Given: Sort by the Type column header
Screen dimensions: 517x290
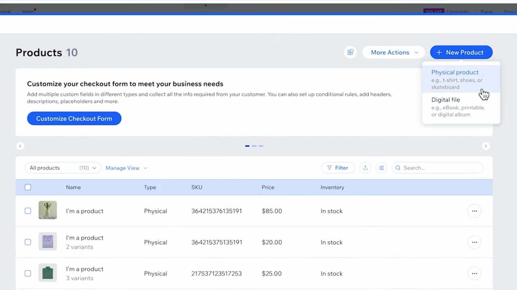Looking at the screenshot, I should click(x=150, y=187).
